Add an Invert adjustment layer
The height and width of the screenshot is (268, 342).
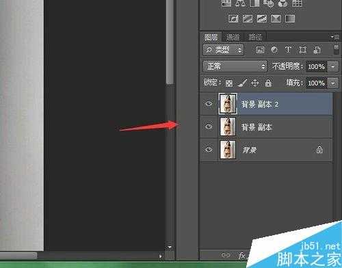point(233,18)
